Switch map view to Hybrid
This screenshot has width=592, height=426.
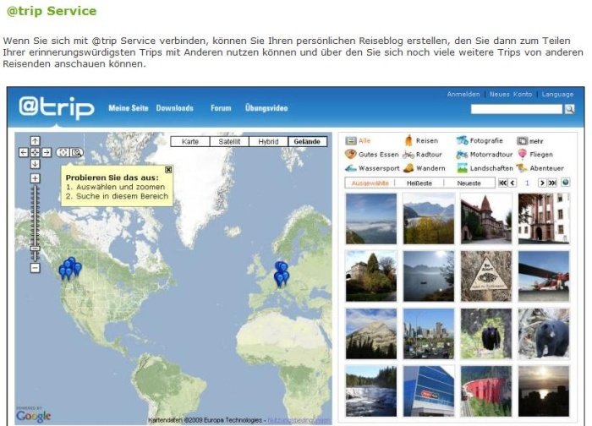(268, 141)
